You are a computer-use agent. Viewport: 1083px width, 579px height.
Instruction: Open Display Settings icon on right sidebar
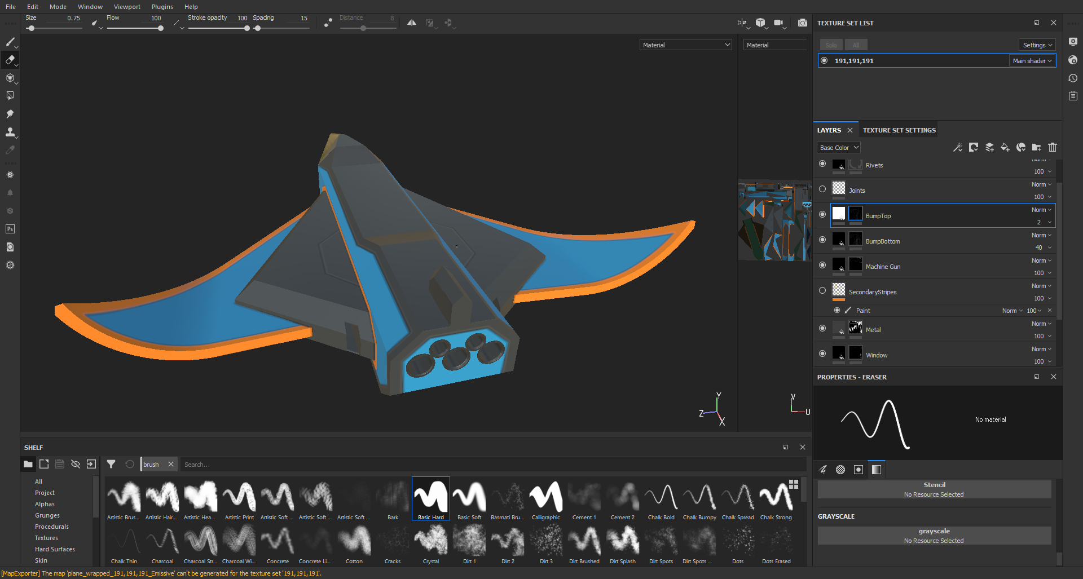pyautogui.click(x=1073, y=42)
